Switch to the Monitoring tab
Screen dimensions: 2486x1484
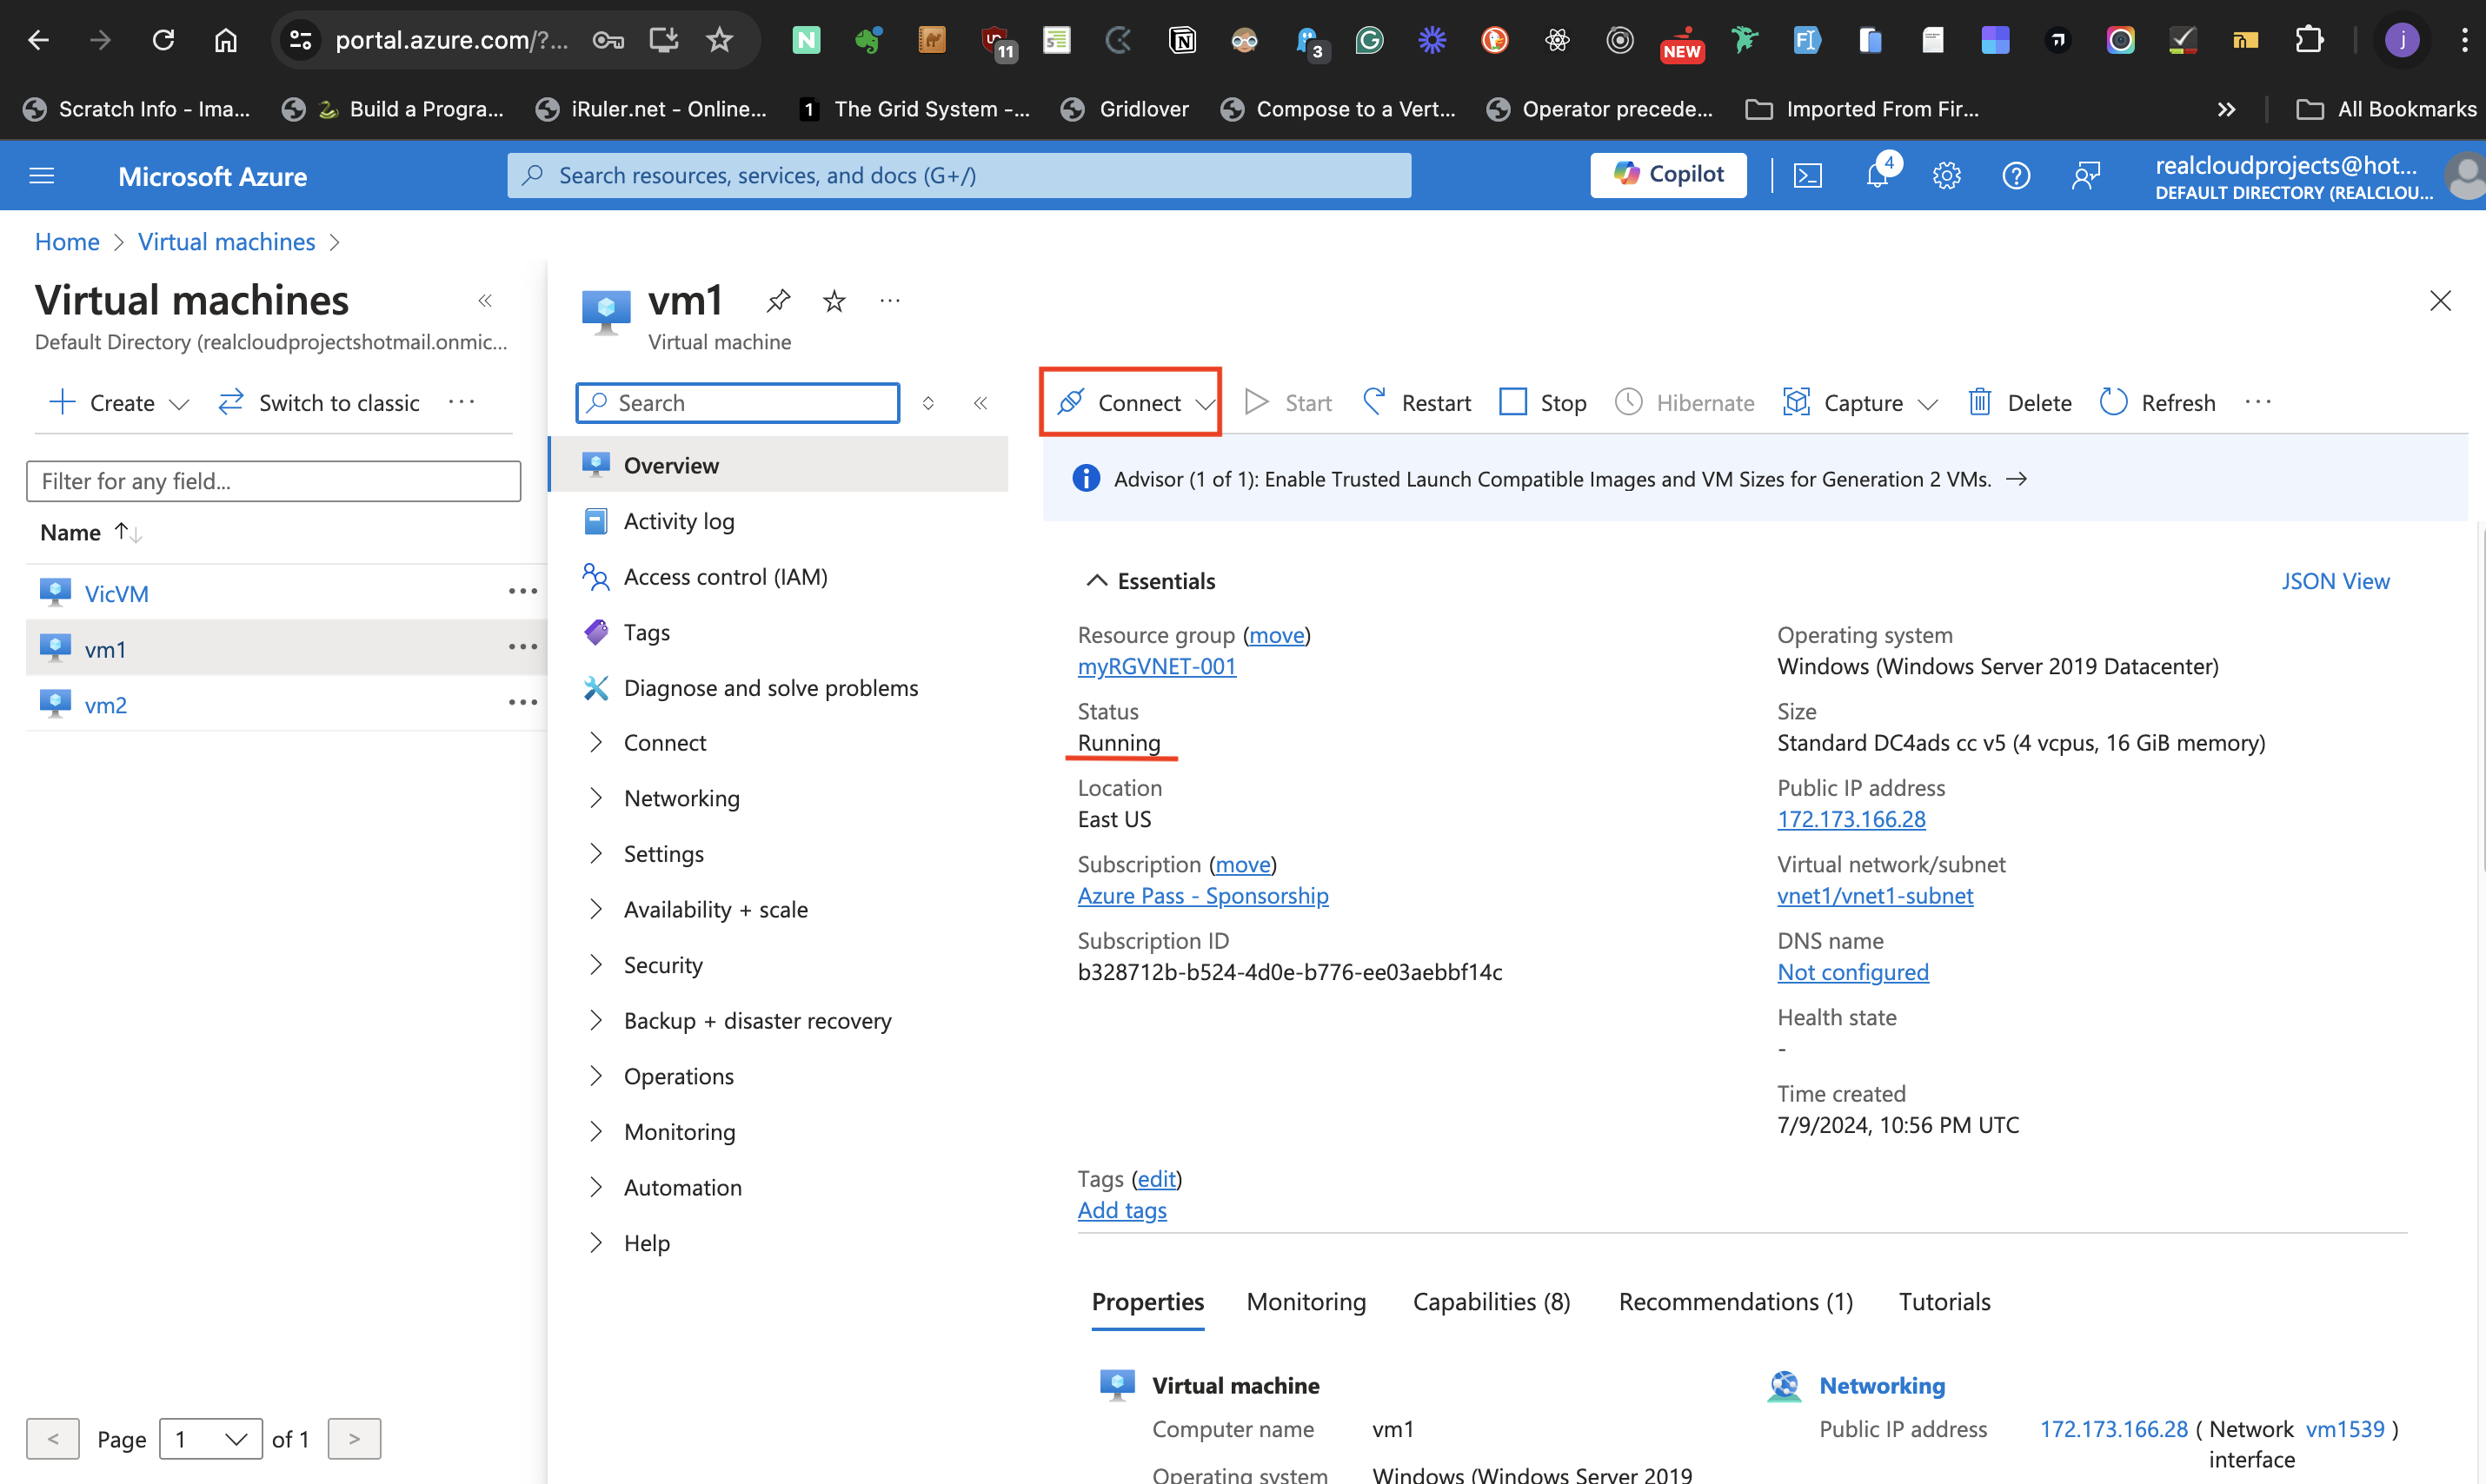pyautogui.click(x=1306, y=1302)
